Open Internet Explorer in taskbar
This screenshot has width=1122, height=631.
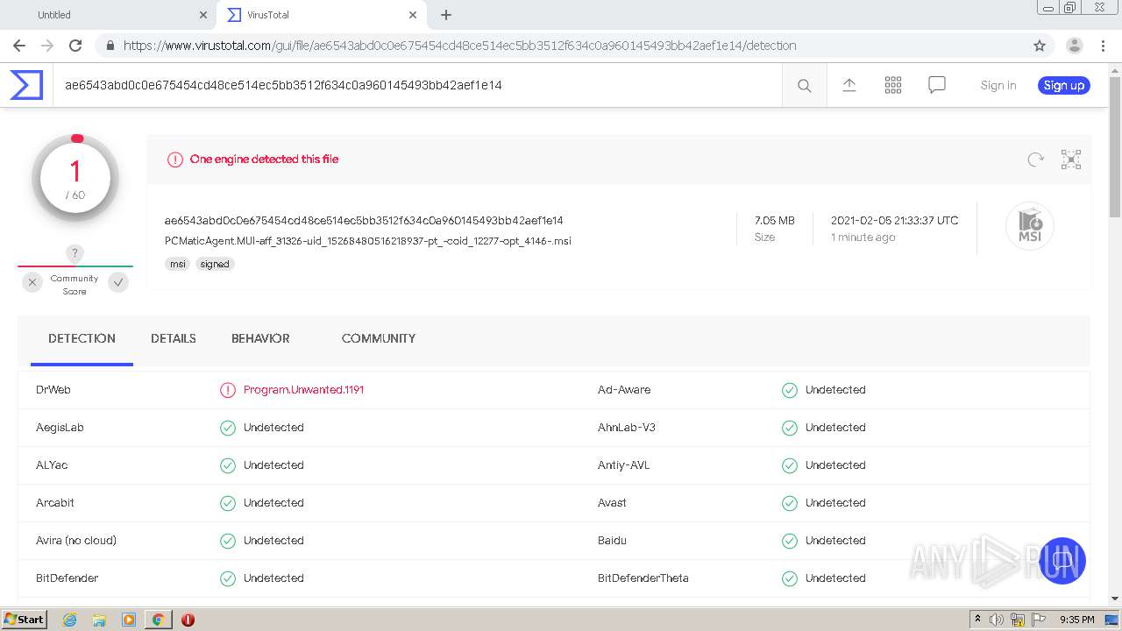69,620
